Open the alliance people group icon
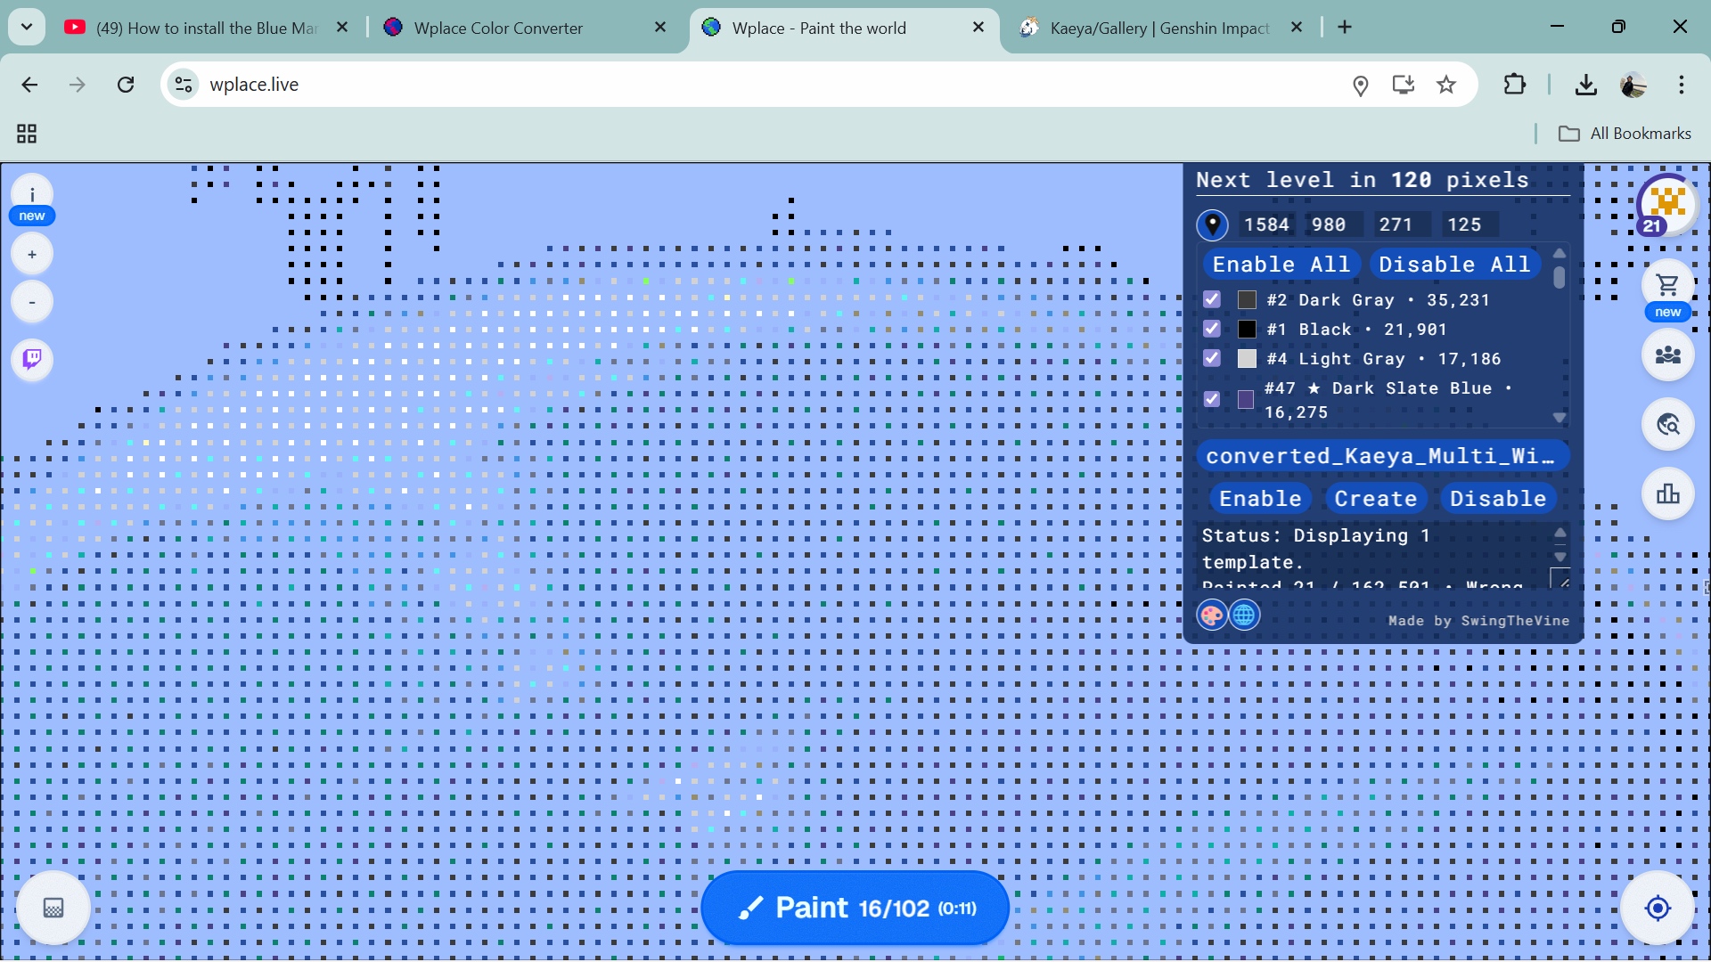The height and width of the screenshot is (962, 1711). (x=1667, y=355)
